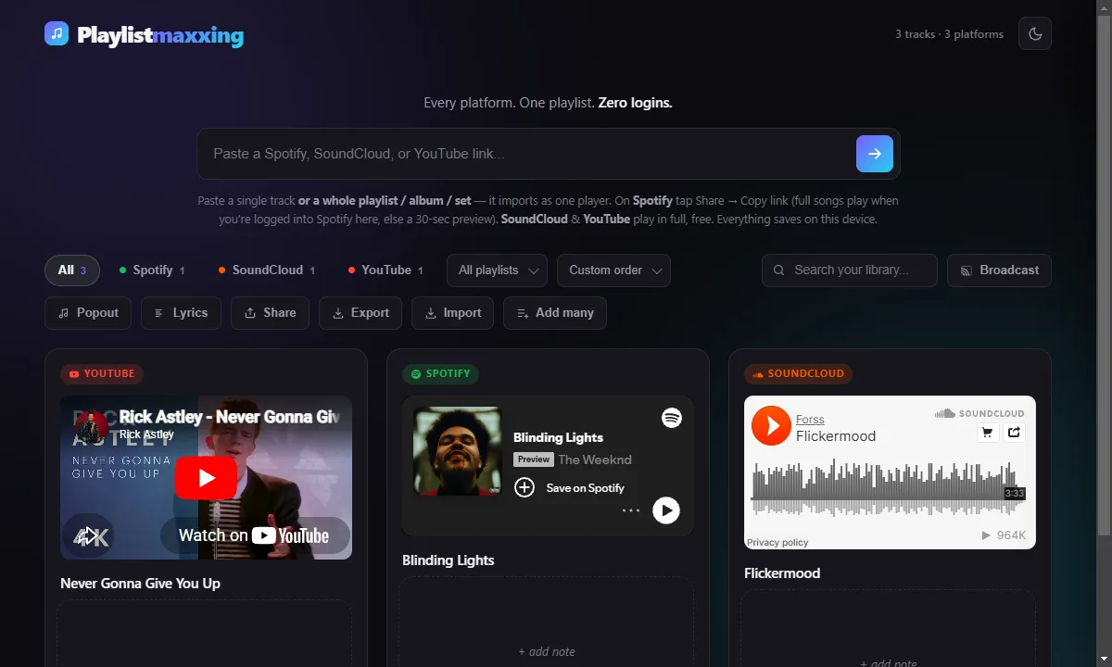Filter library by Spotify

tap(152, 271)
